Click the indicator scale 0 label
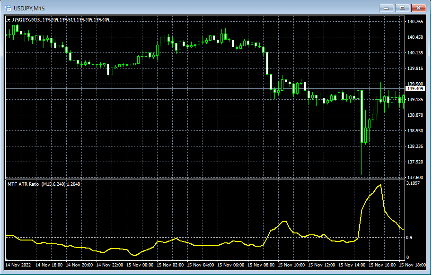 [x=408, y=258]
